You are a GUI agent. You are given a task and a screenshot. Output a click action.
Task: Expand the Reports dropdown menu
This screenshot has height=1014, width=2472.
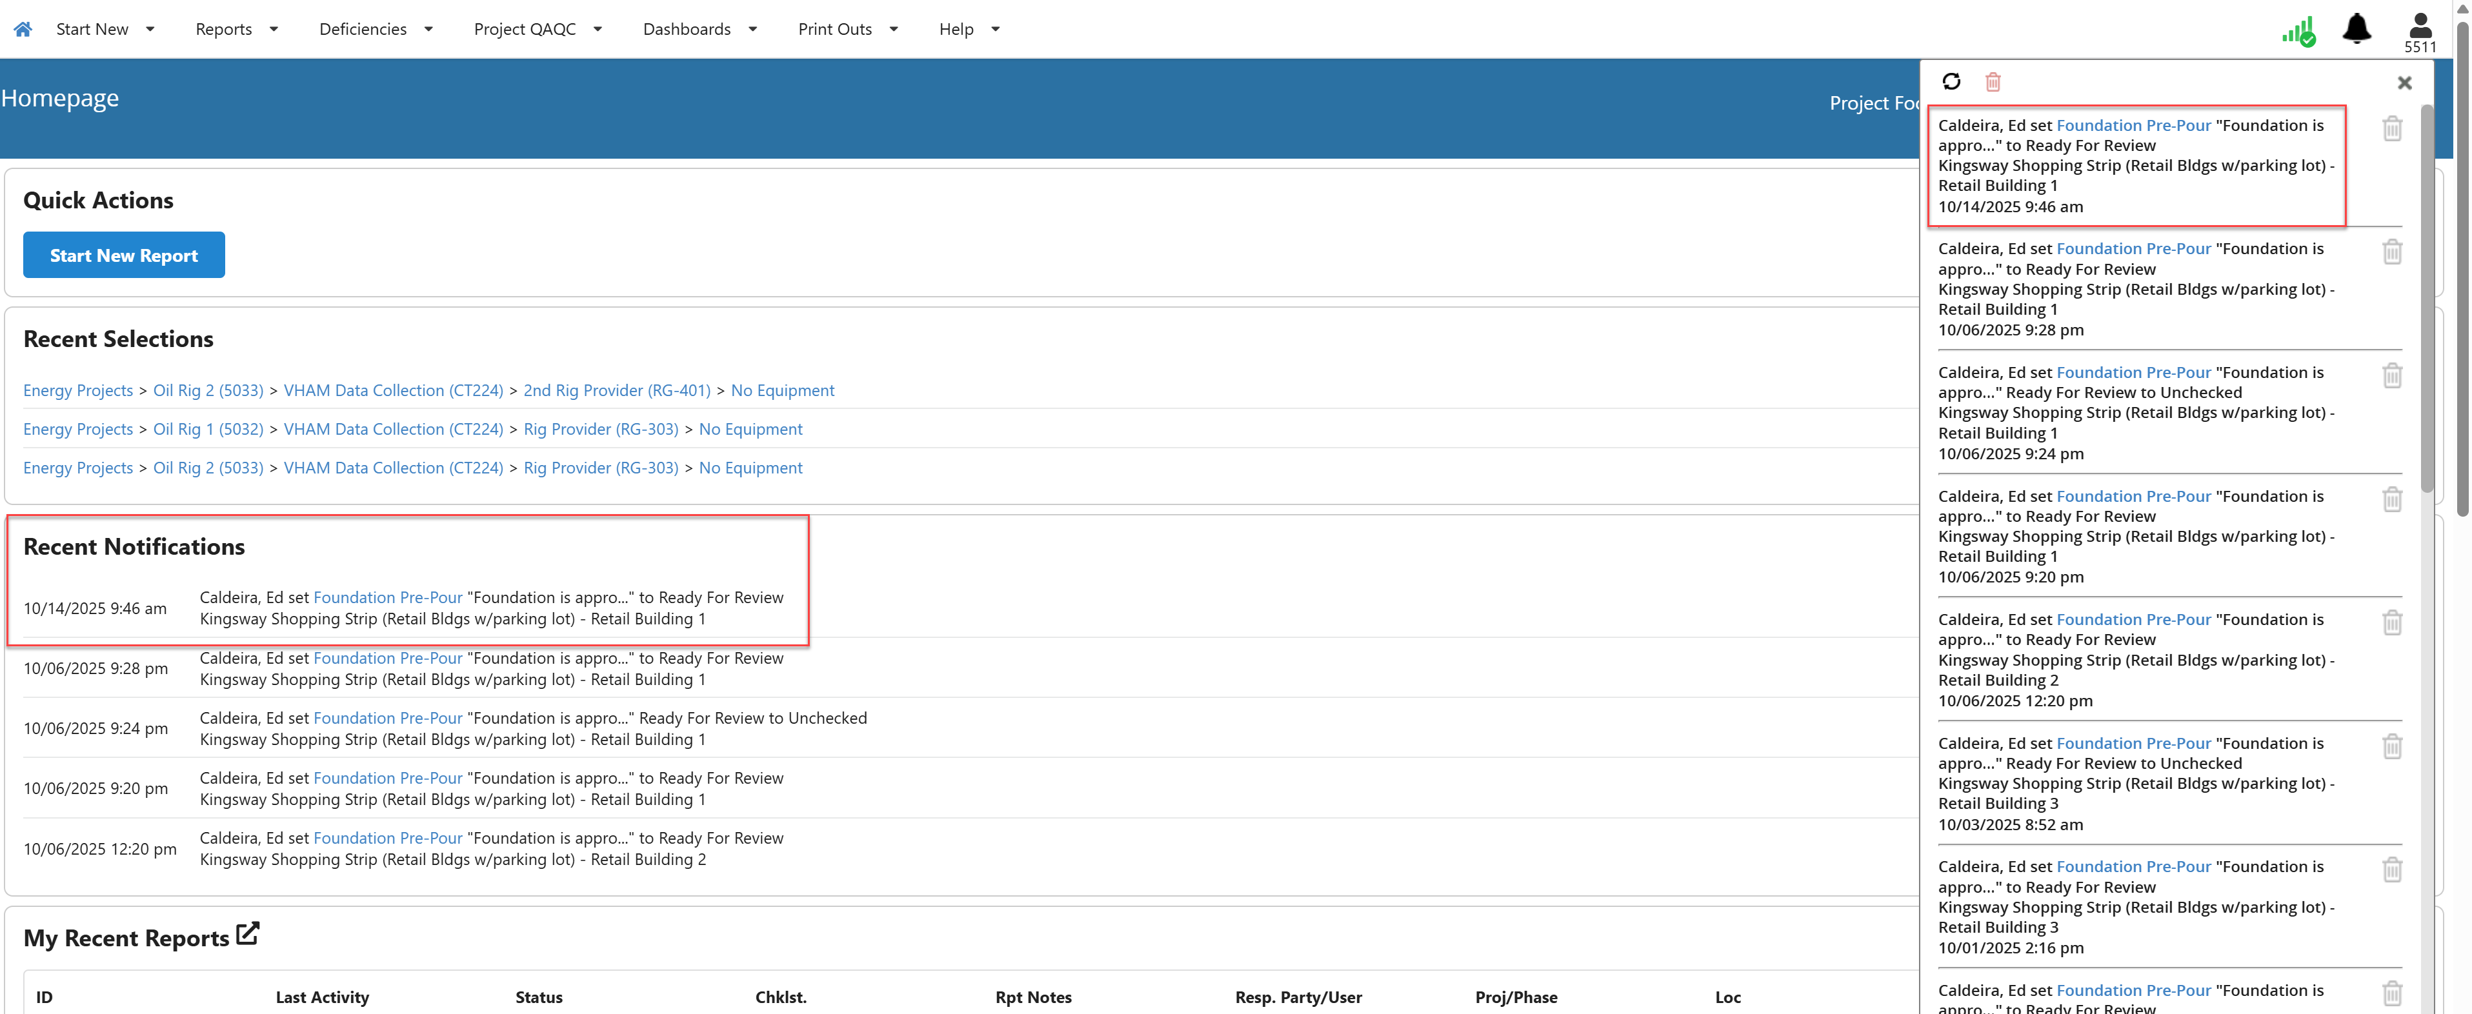pyautogui.click(x=237, y=29)
